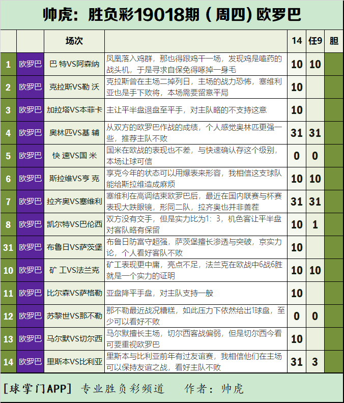Click 任9 value 1 in 凯尔特VS巴伦西 row
The image size is (344, 403).
(x=315, y=224)
